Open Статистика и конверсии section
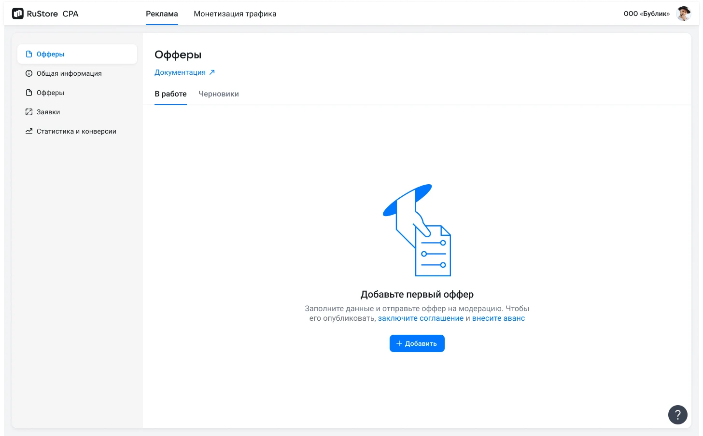The height and width of the screenshot is (436, 703). 76,131
